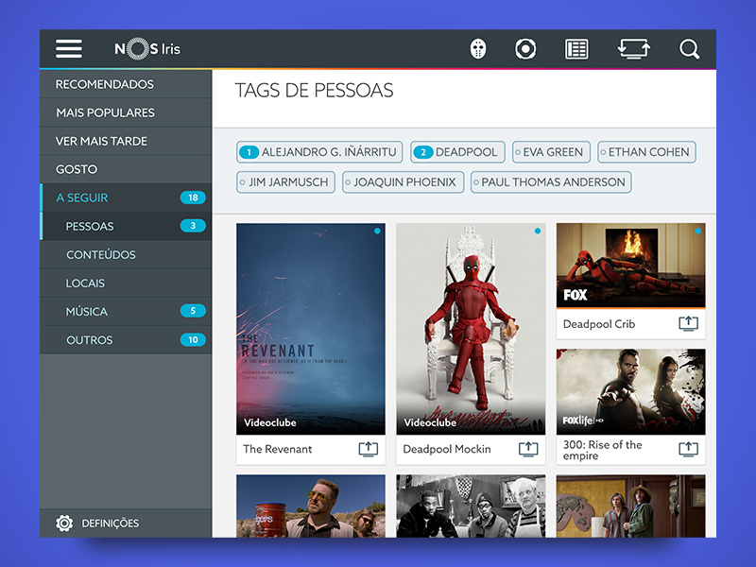Open the Deadpool Crib FOX thumbnail

click(630, 266)
